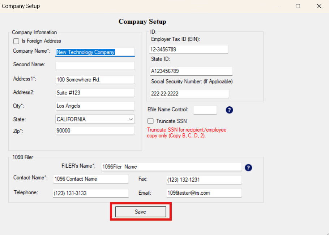329x235 pixels.
Task: Enable the Truncate SSN checkbox
Action: [x=151, y=121]
